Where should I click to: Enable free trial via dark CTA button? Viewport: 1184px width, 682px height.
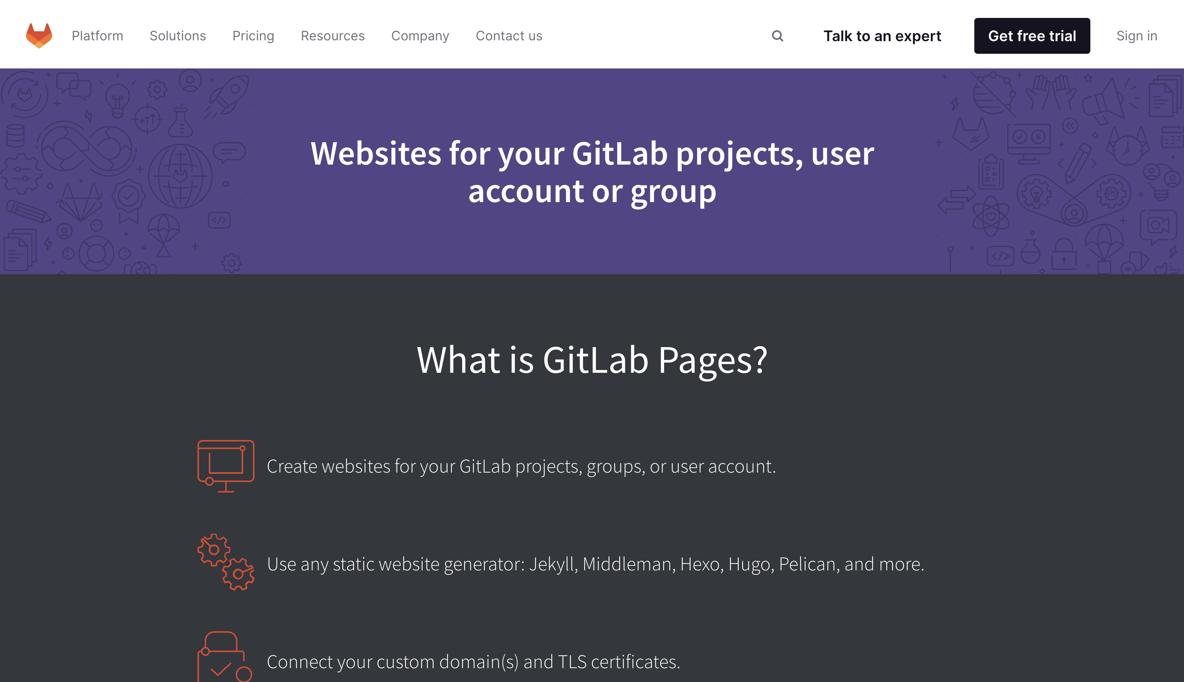click(1032, 36)
